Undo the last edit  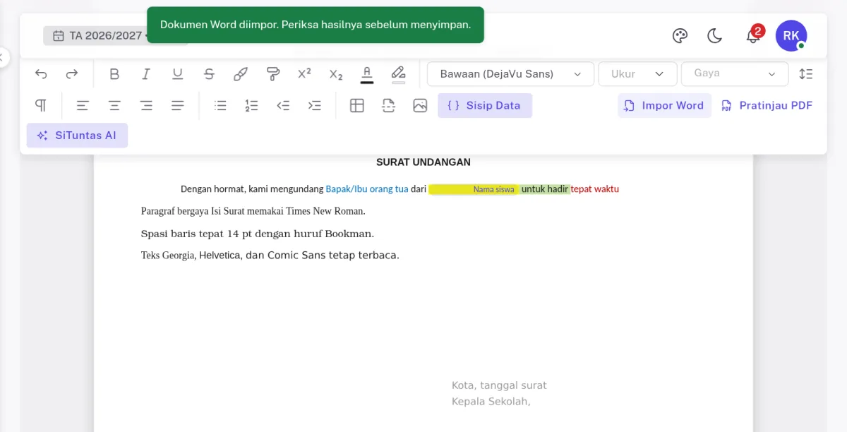click(41, 74)
